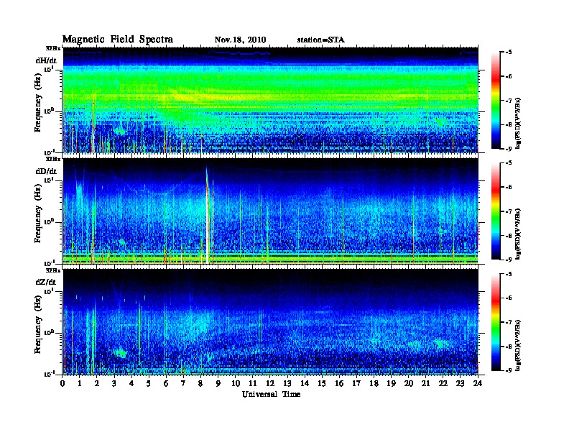
Task: Click the 32Hz label above dZ/dt panel
Action: (53, 270)
